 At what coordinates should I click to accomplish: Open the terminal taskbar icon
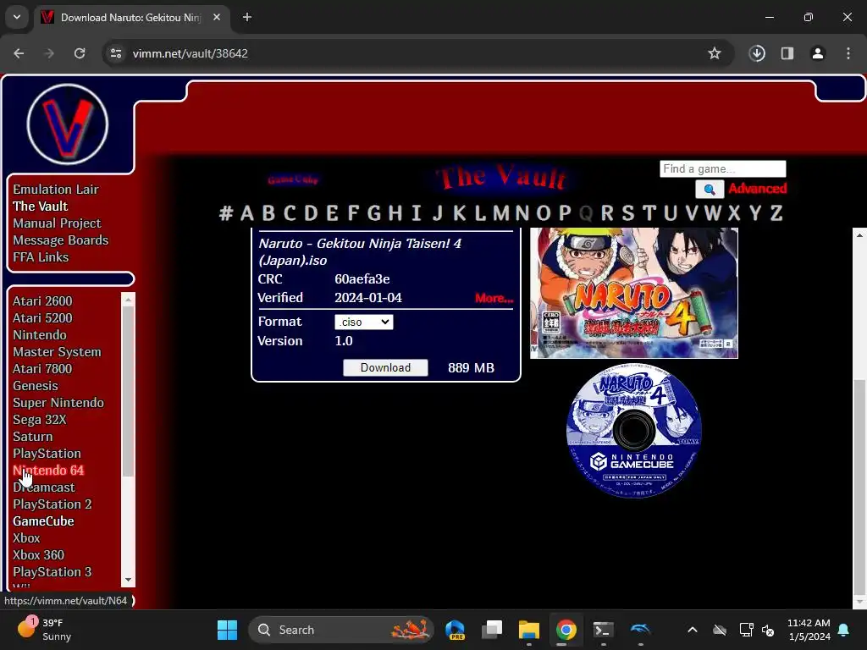point(603,630)
